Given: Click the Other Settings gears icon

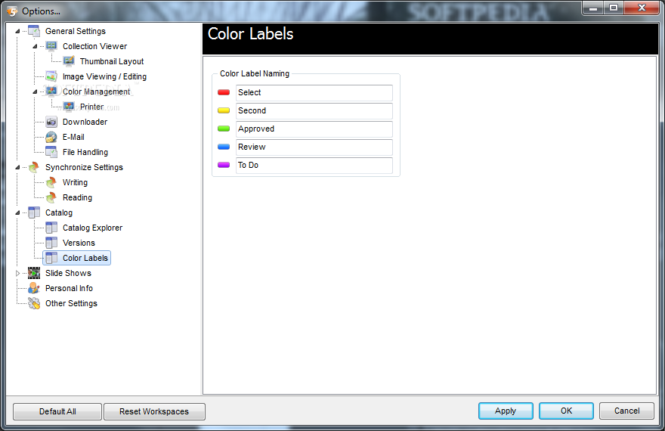Looking at the screenshot, I should [x=34, y=303].
